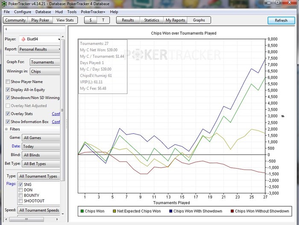Click yellow Net Expected Chips Won legend swatch

click(x=114, y=211)
